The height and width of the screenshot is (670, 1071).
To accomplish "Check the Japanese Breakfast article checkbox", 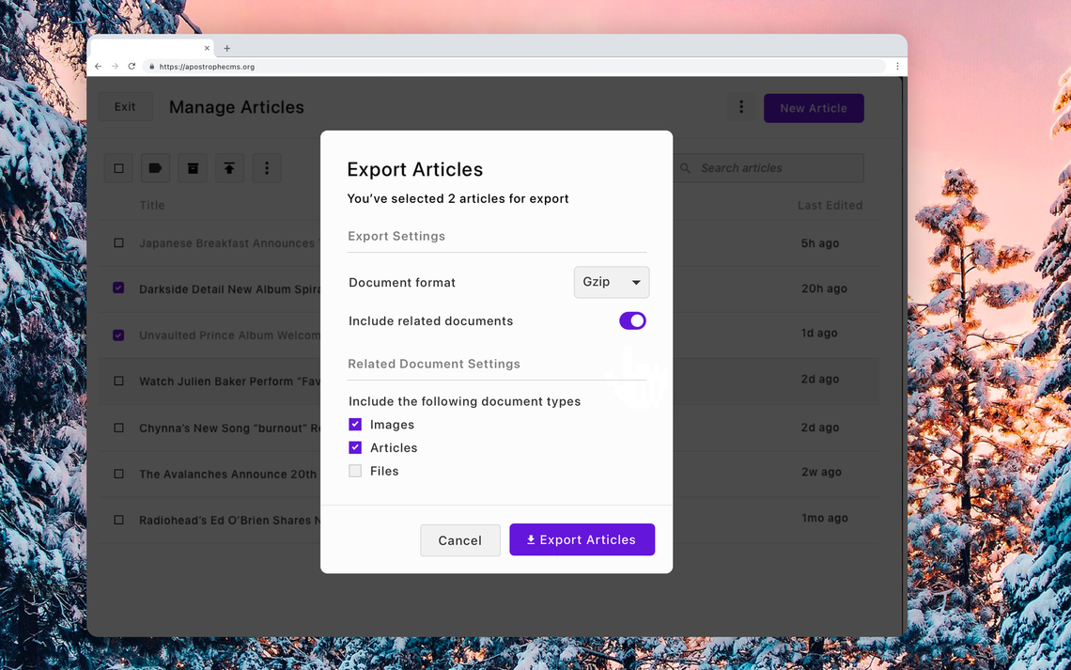I will (x=119, y=243).
